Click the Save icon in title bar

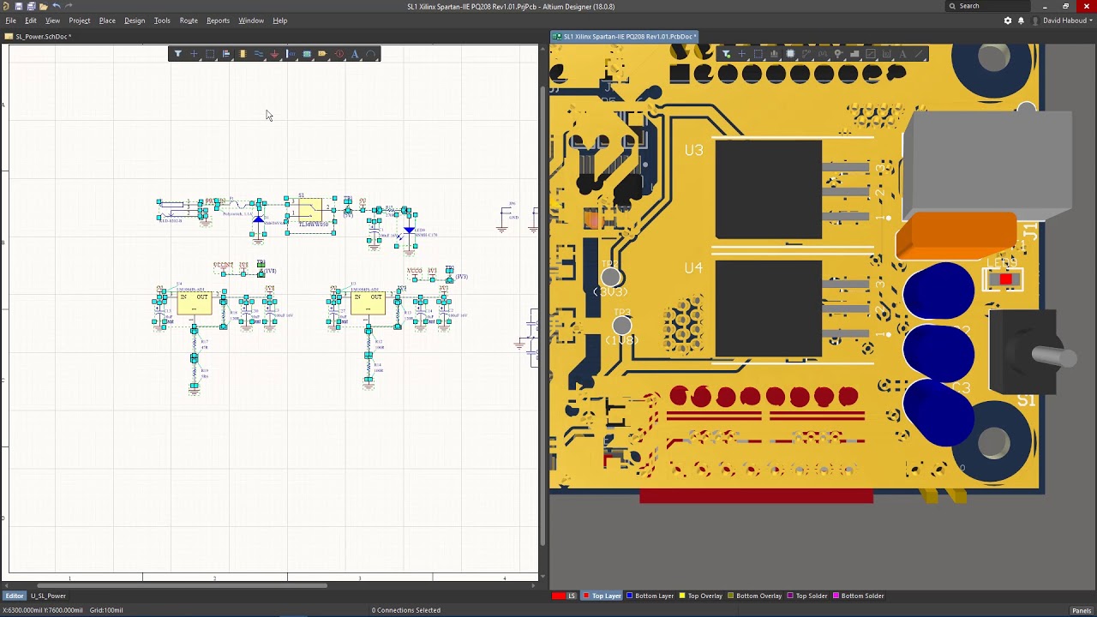pyautogui.click(x=19, y=6)
